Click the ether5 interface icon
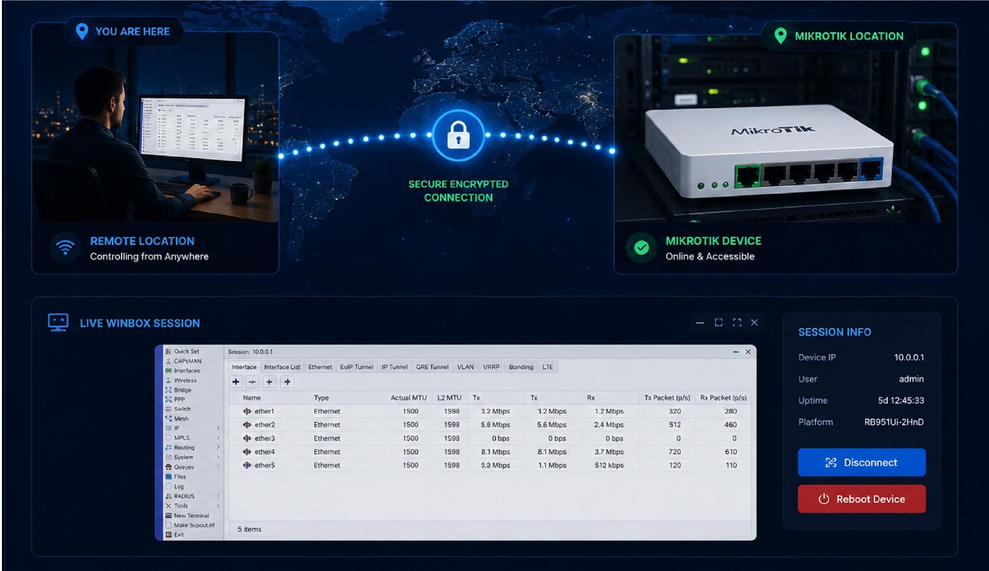The width and height of the screenshot is (989, 571). [x=247, y=465]
